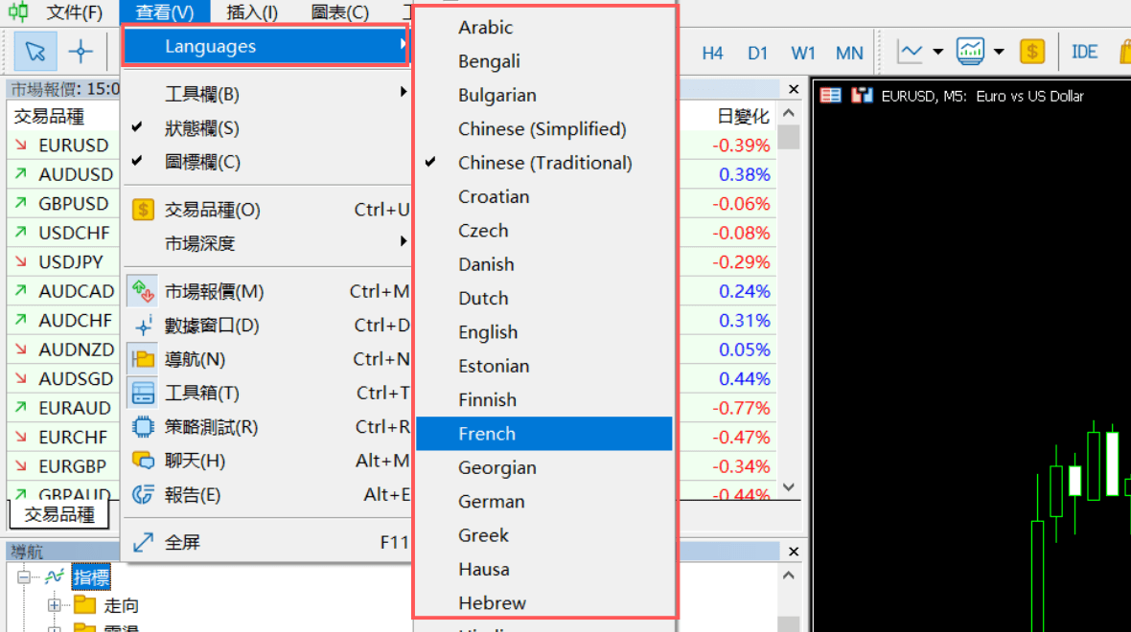Activate the crosshair tool

click(x=81, y=52)
